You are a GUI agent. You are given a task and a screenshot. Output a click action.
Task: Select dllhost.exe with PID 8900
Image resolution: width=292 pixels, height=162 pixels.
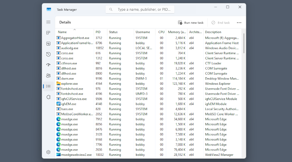[148, 73]
